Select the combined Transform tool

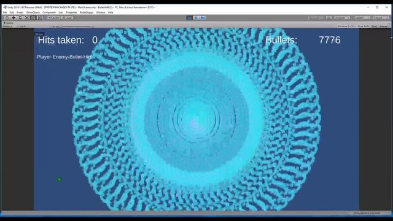(39, 18)
